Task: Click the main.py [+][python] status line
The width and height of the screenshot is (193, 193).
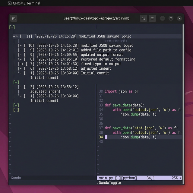Action: (118, 178)
